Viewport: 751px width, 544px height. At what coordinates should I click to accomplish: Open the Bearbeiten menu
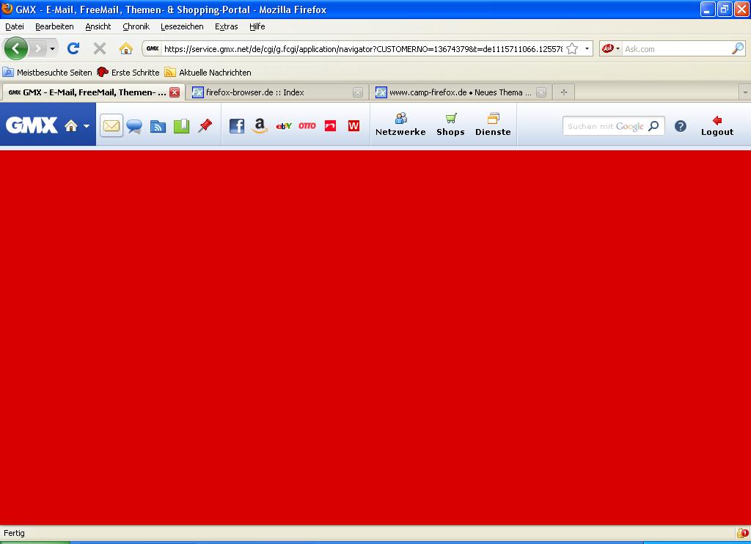[x=54, y=26]
